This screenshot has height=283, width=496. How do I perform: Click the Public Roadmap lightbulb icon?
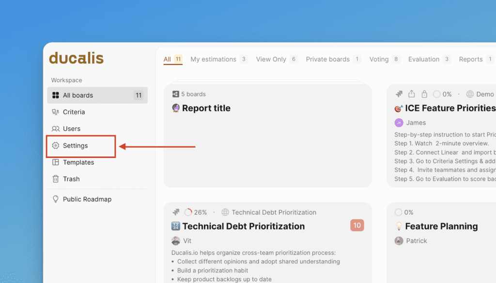(56, 199)
